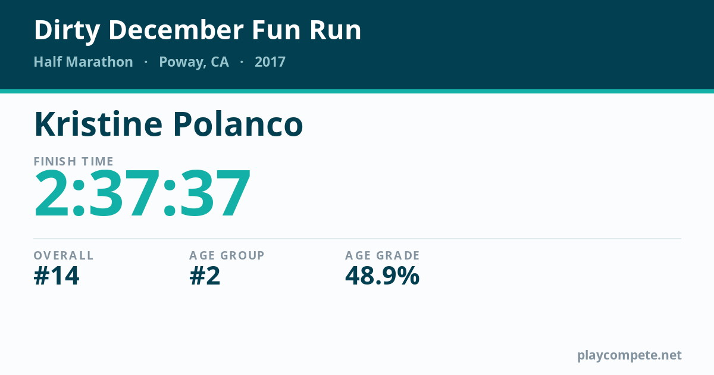Select the 48.9% age grade value
This screenshot has height=375, width=714.
click(x=383, y=276)
